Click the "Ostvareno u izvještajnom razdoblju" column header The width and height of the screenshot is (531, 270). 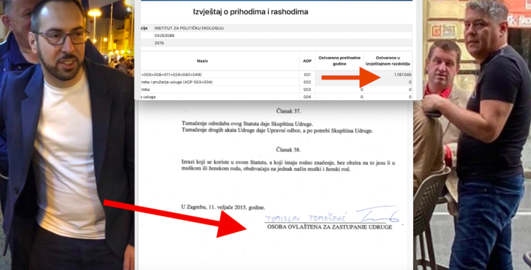point(388,61)
